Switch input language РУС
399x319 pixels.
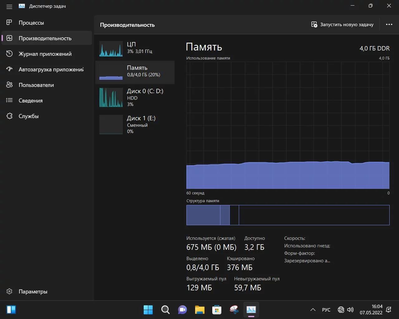(326, 310)
